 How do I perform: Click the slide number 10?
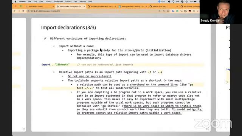click(x=208, y=129)
